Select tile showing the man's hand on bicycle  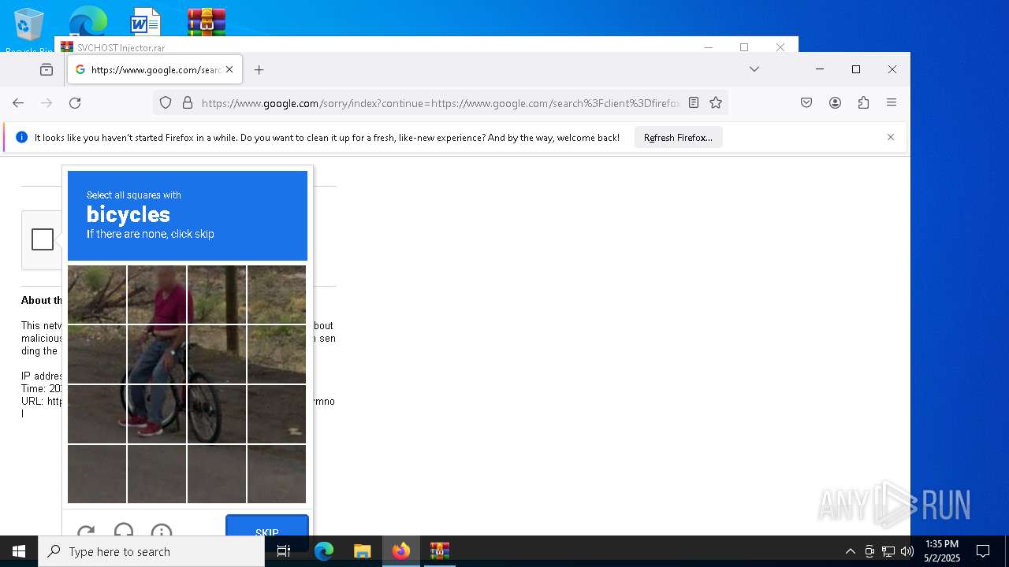coord(157,354)
